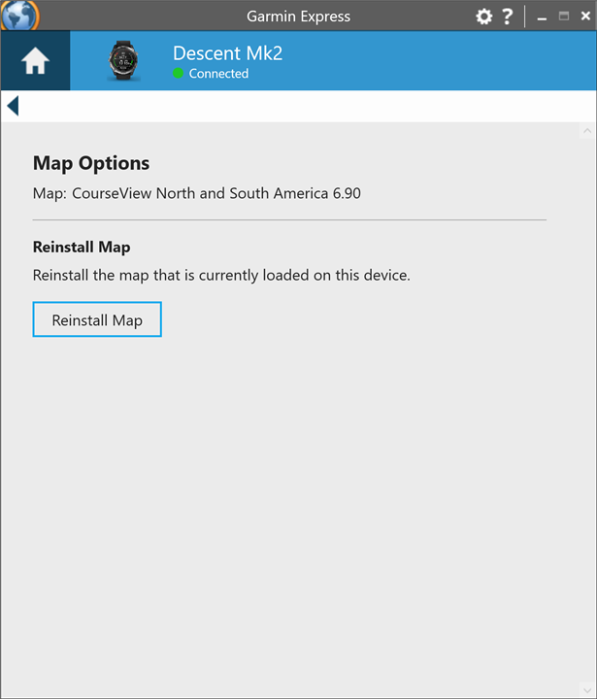
Task: Click the back arrow icon
Action: click(13, 106)
